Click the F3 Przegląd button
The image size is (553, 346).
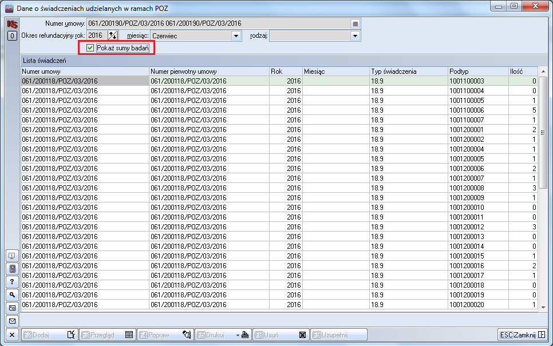(x=107, y=335)
